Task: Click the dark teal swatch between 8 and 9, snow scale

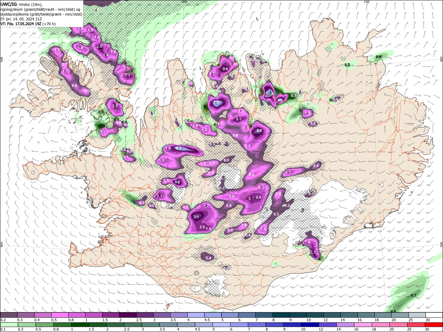Action: coord(281,315)
